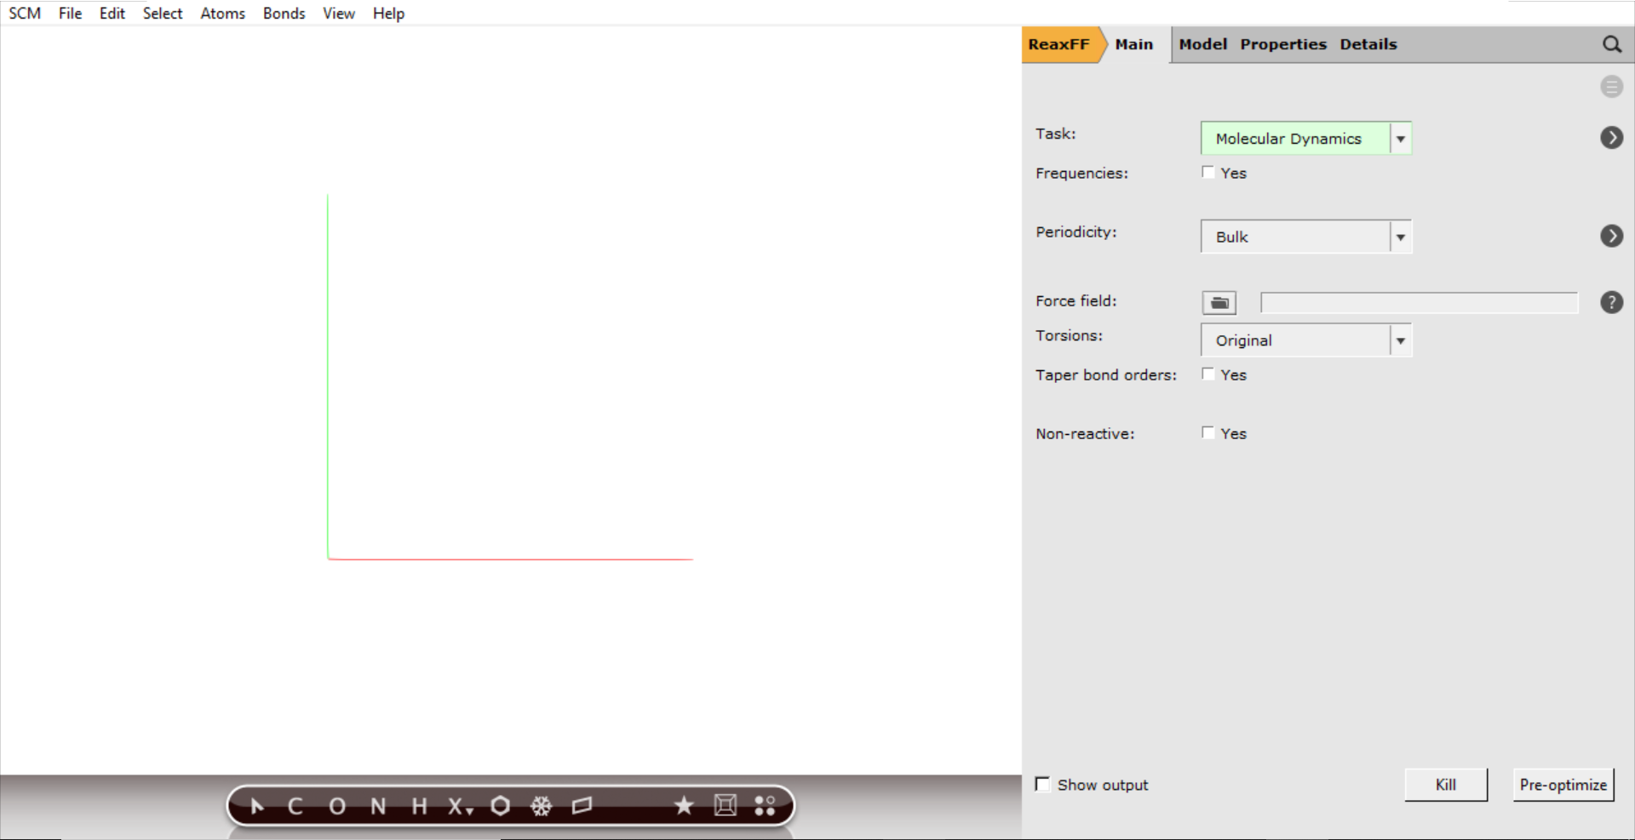
Task: Toggle the Show output checkbox
Action: tap(1042, 784)
